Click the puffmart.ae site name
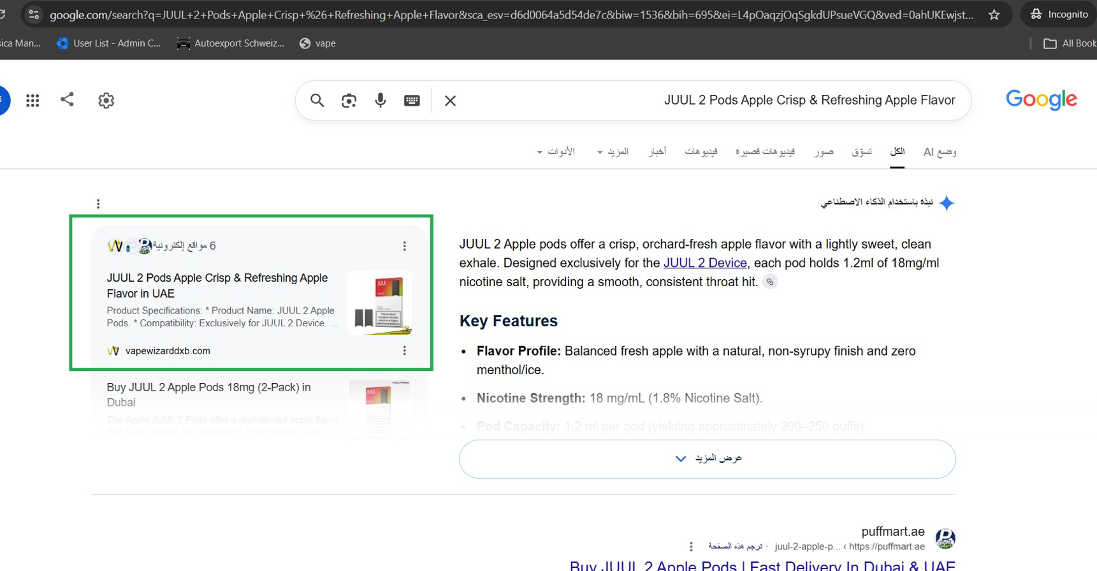Viewport: 1097px width, 571px height. point(893,531)
